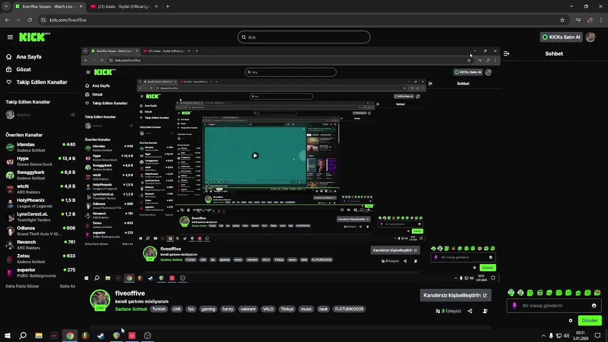Screen dimensions: 608x342
Task: Click the moderator user icon beside share
Action: click(485, 311)
